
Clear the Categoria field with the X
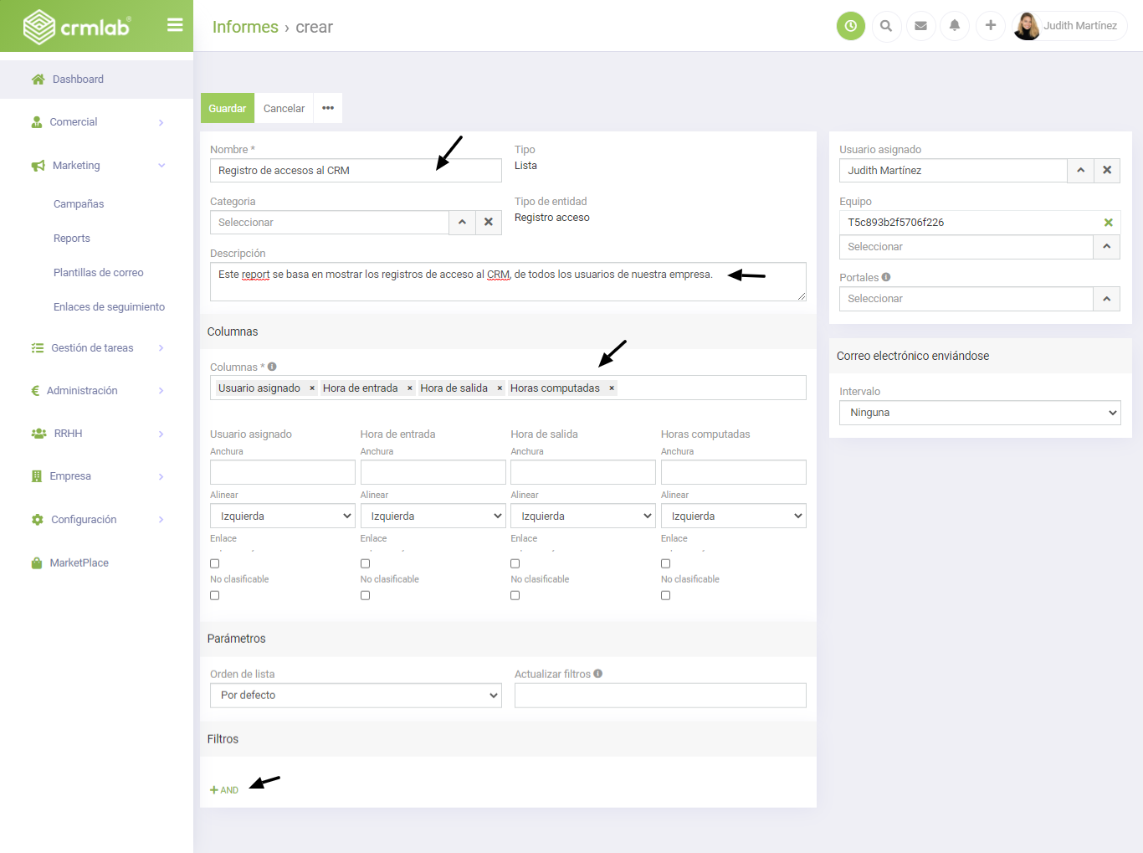[489, 223]
